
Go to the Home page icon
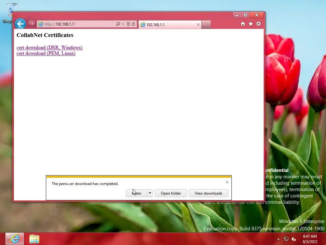pyautogui.click(x=243, y=24)
